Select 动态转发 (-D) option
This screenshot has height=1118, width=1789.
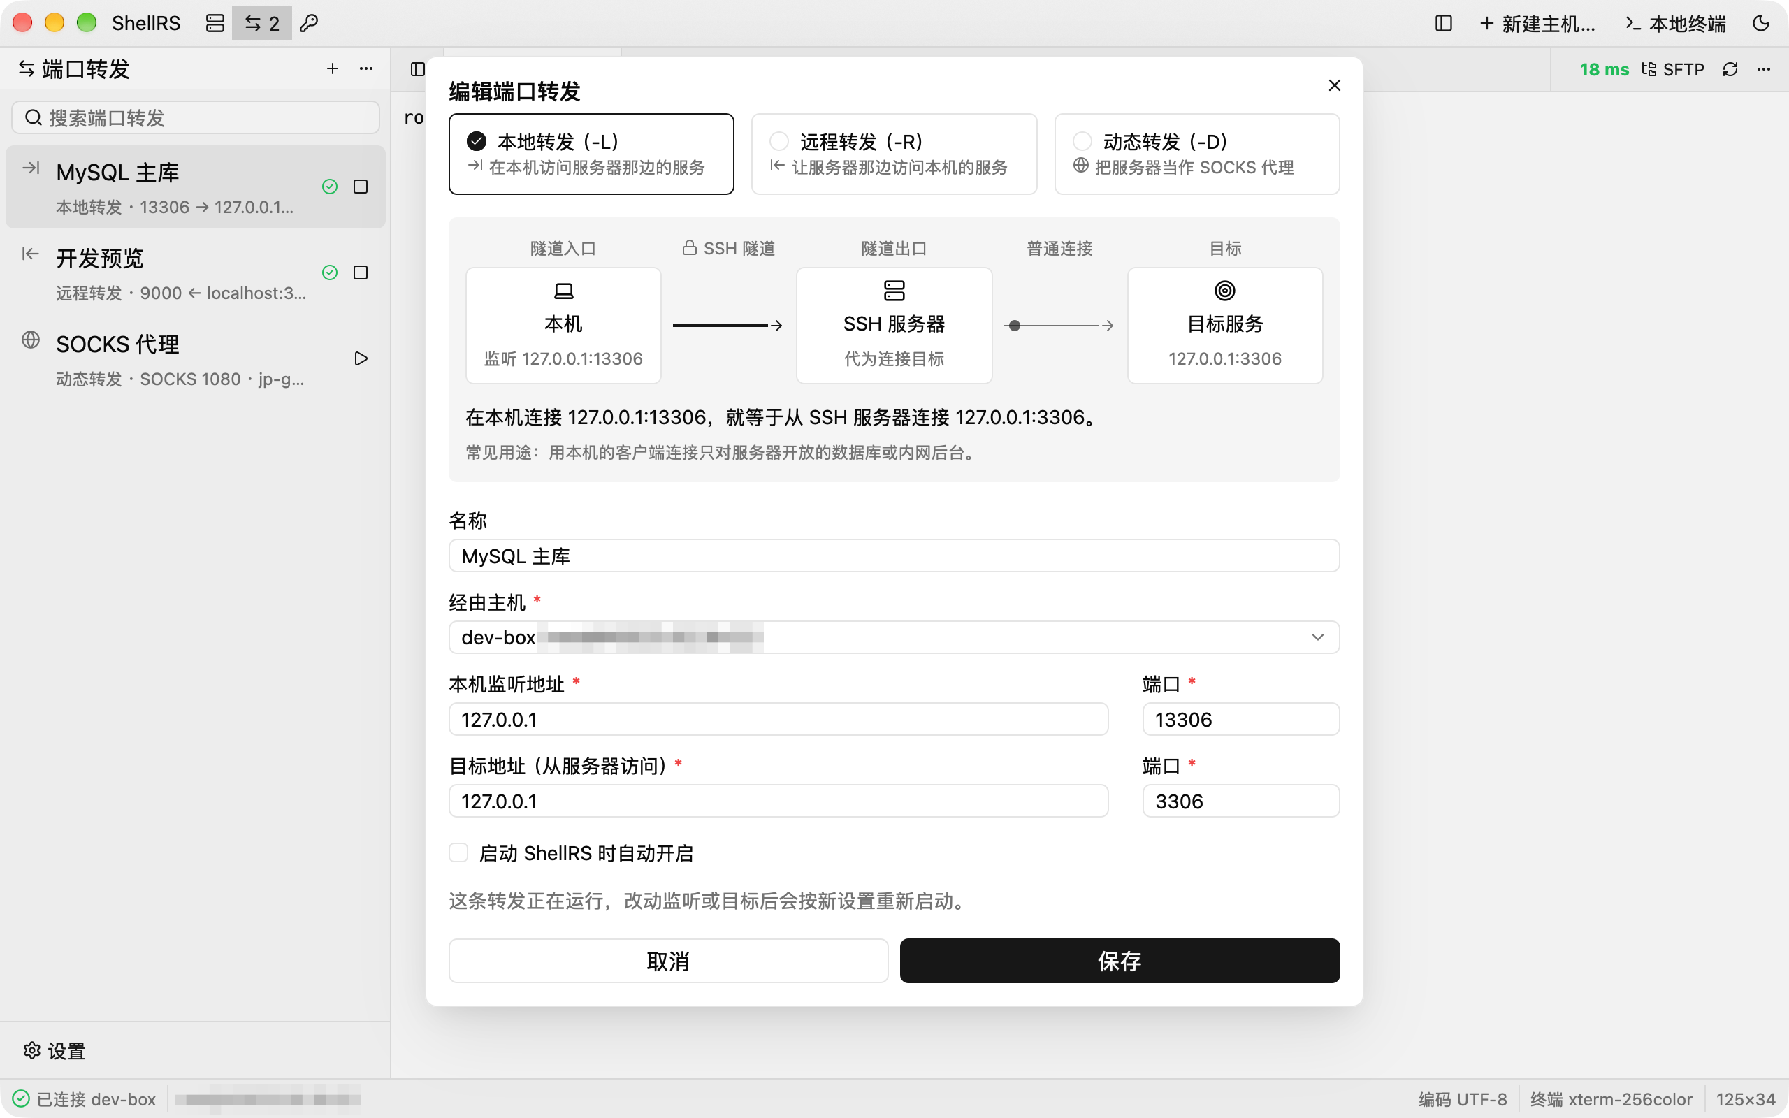coord(1197,154)
